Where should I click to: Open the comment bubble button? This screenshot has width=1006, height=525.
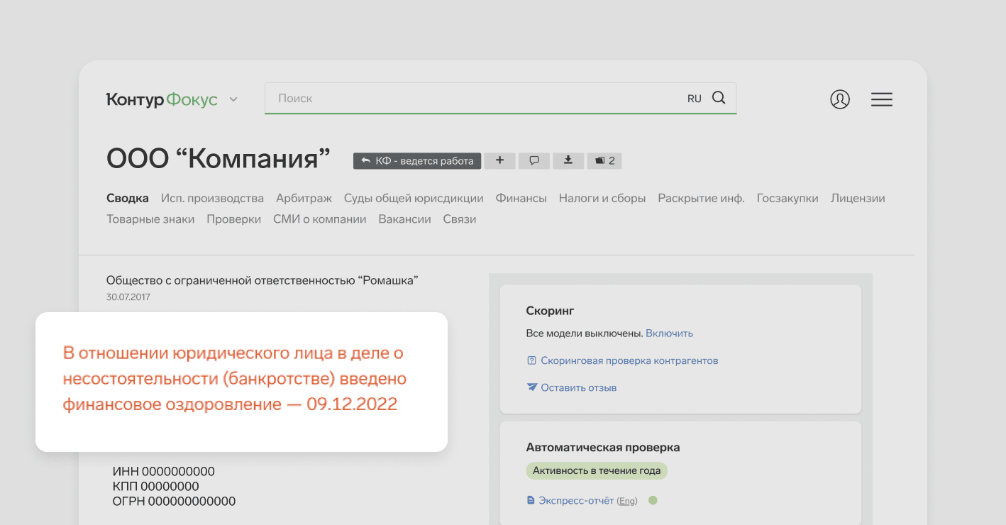point(534,161)
